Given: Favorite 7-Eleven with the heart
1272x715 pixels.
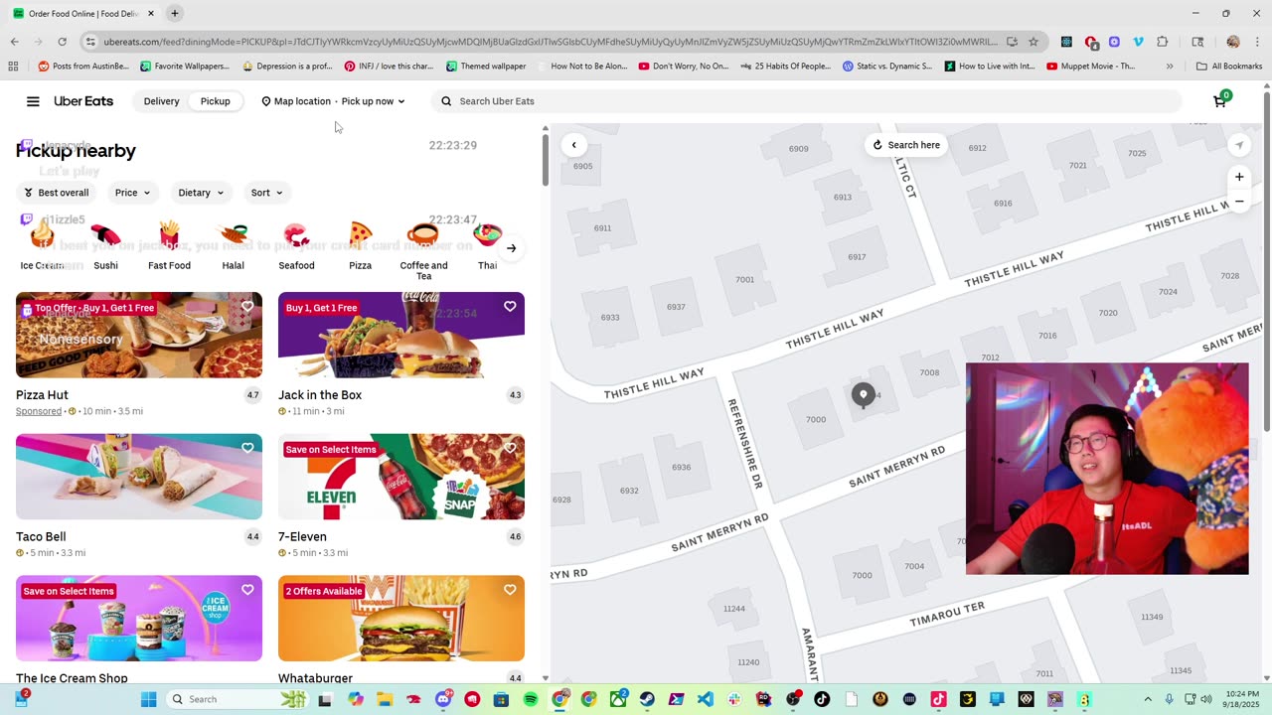Looking at the screenshot, I should click(510, 448).
